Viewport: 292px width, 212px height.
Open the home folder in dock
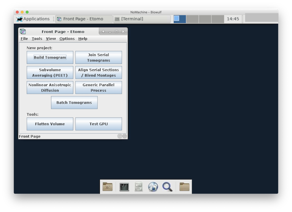coord(108,187)
